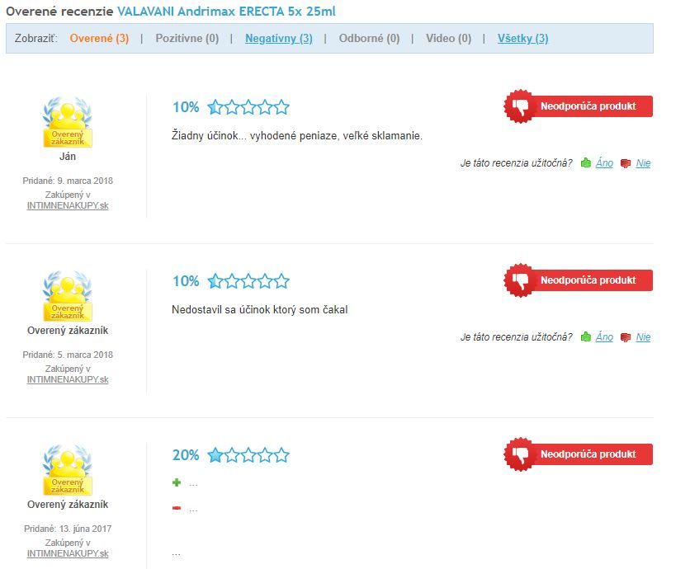690x569 pixels.
Task: Vote Áno on the 5. marca 2018 review
Action: click(604, 337)
